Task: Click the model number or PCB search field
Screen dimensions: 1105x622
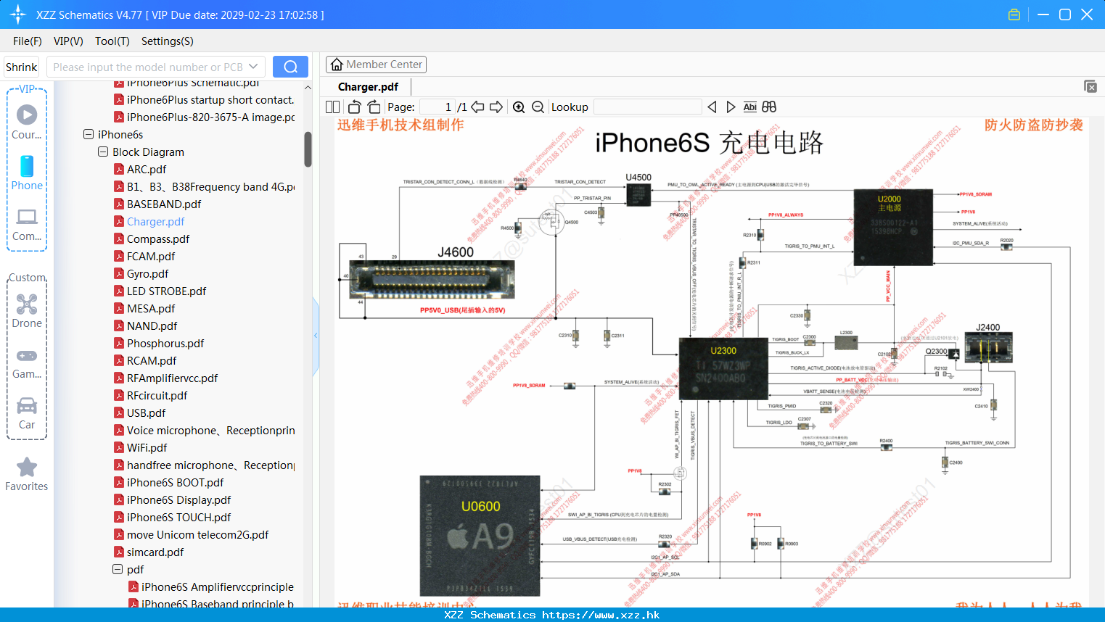Action: (x=148, y=67)
